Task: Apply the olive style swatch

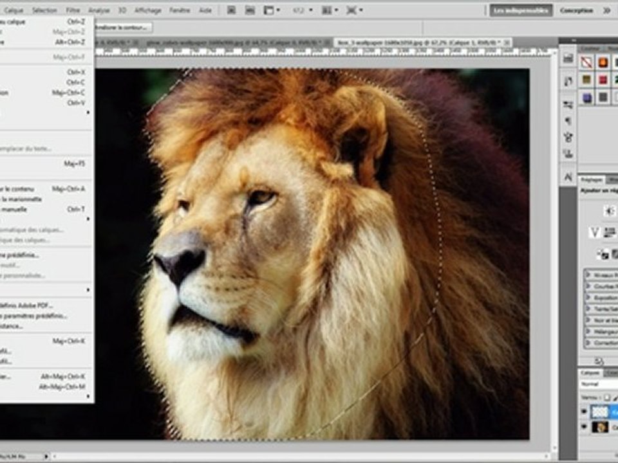Action: pyautogui.click(x=586, y=80)
